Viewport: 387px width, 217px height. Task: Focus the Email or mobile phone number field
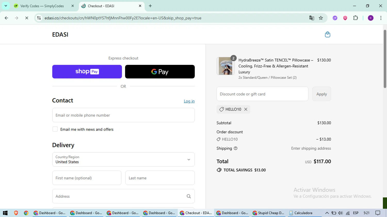[123, 115]
